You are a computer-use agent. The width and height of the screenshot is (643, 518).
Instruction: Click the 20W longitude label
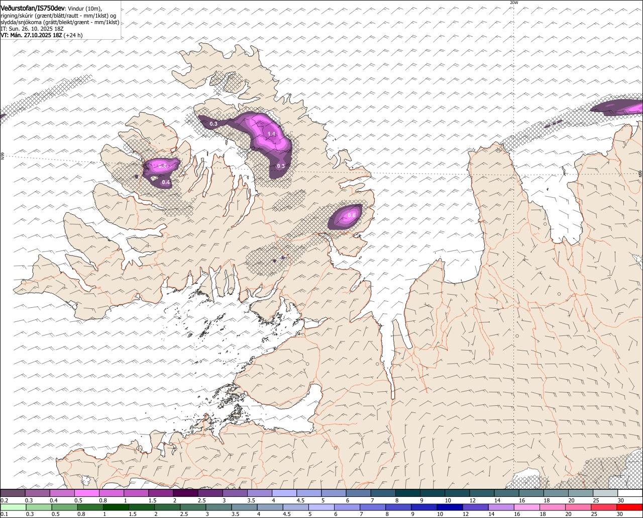point(513,3)
